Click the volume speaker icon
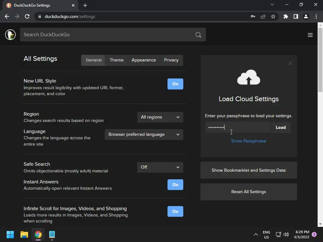The height and width of the screenshot is (242, 323). pos(286,234)
